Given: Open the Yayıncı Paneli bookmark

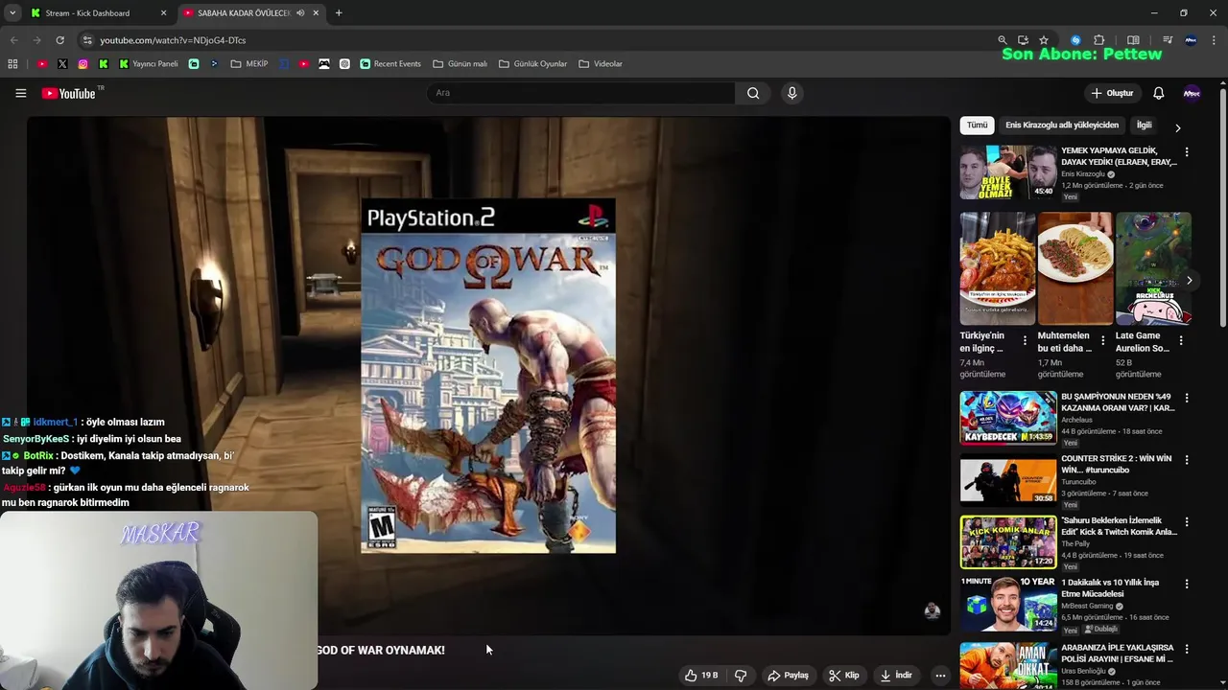Looking at the screenshot, I should coord(149,64).
